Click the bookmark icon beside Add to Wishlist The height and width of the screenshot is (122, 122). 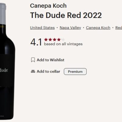pos(33,60)
